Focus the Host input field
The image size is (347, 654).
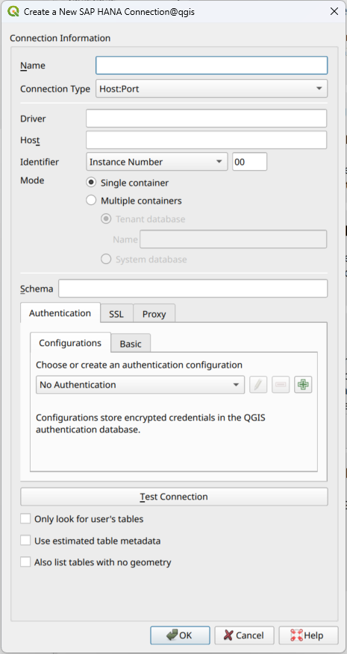tap(206, 140)
